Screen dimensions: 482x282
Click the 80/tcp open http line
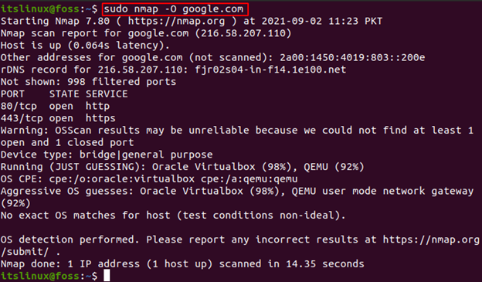[55, 106]
